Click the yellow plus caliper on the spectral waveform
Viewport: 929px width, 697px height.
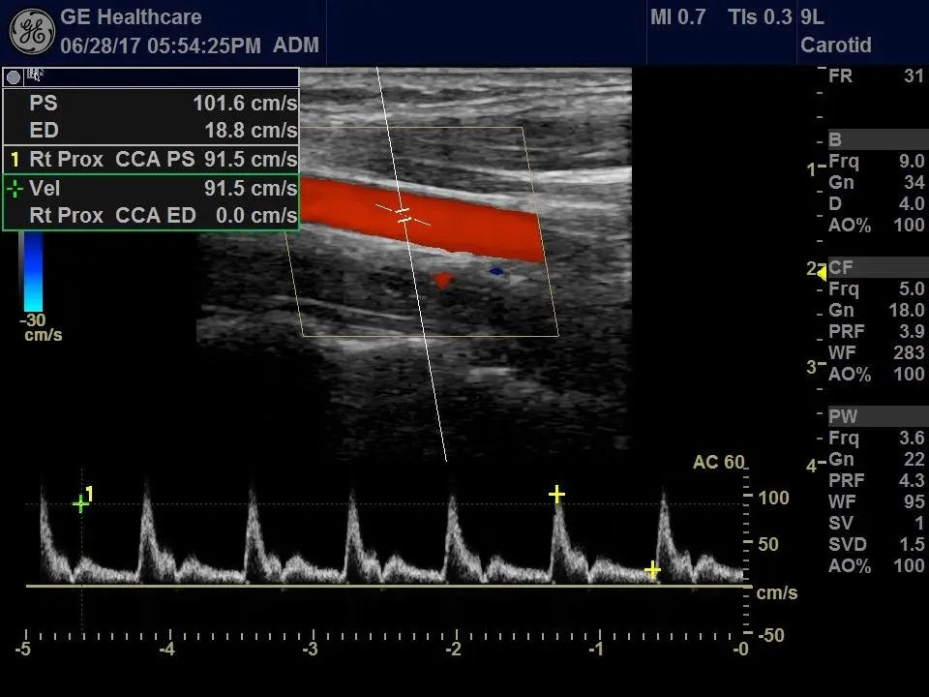(557, 494)
